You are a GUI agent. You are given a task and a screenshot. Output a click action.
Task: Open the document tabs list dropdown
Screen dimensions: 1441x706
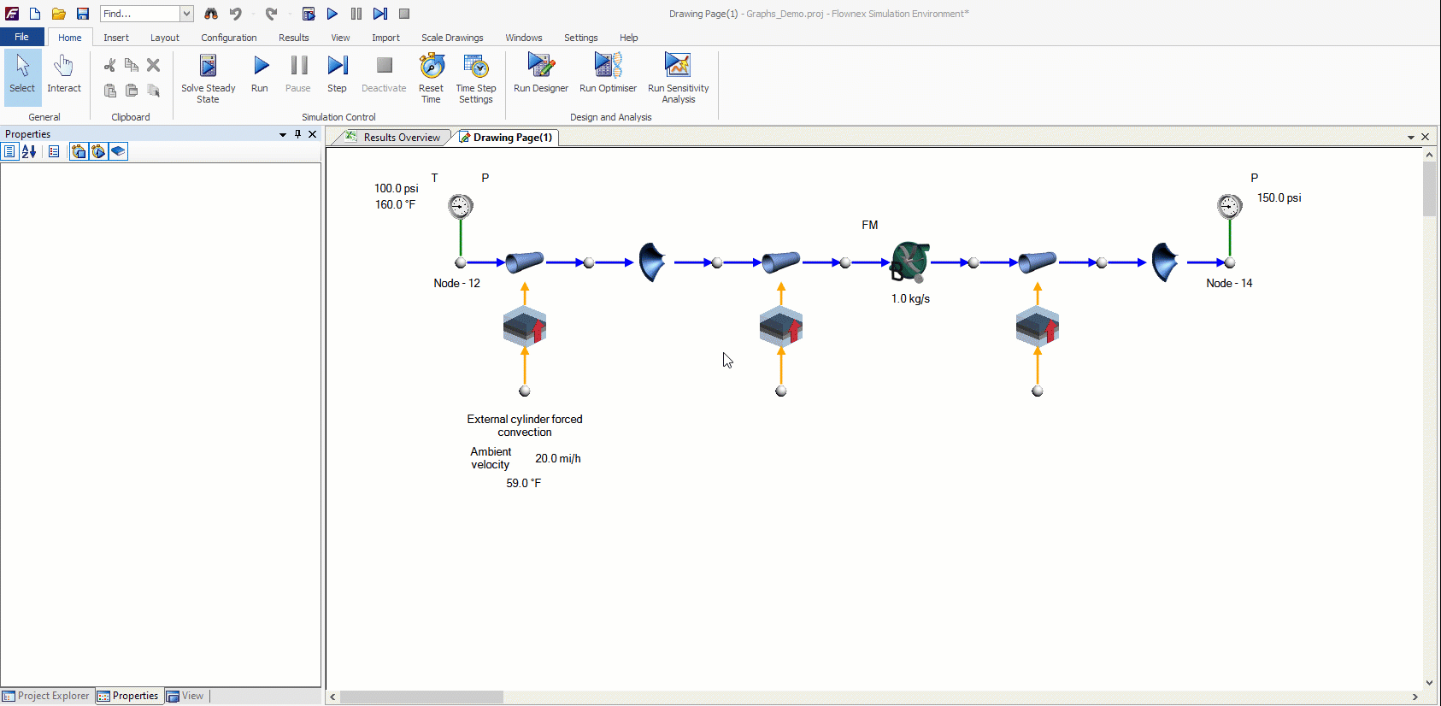pos(1410,137)
